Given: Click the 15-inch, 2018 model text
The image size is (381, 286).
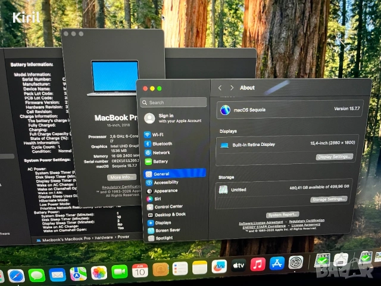Looking at the screenshot, I should click(118, 125).
